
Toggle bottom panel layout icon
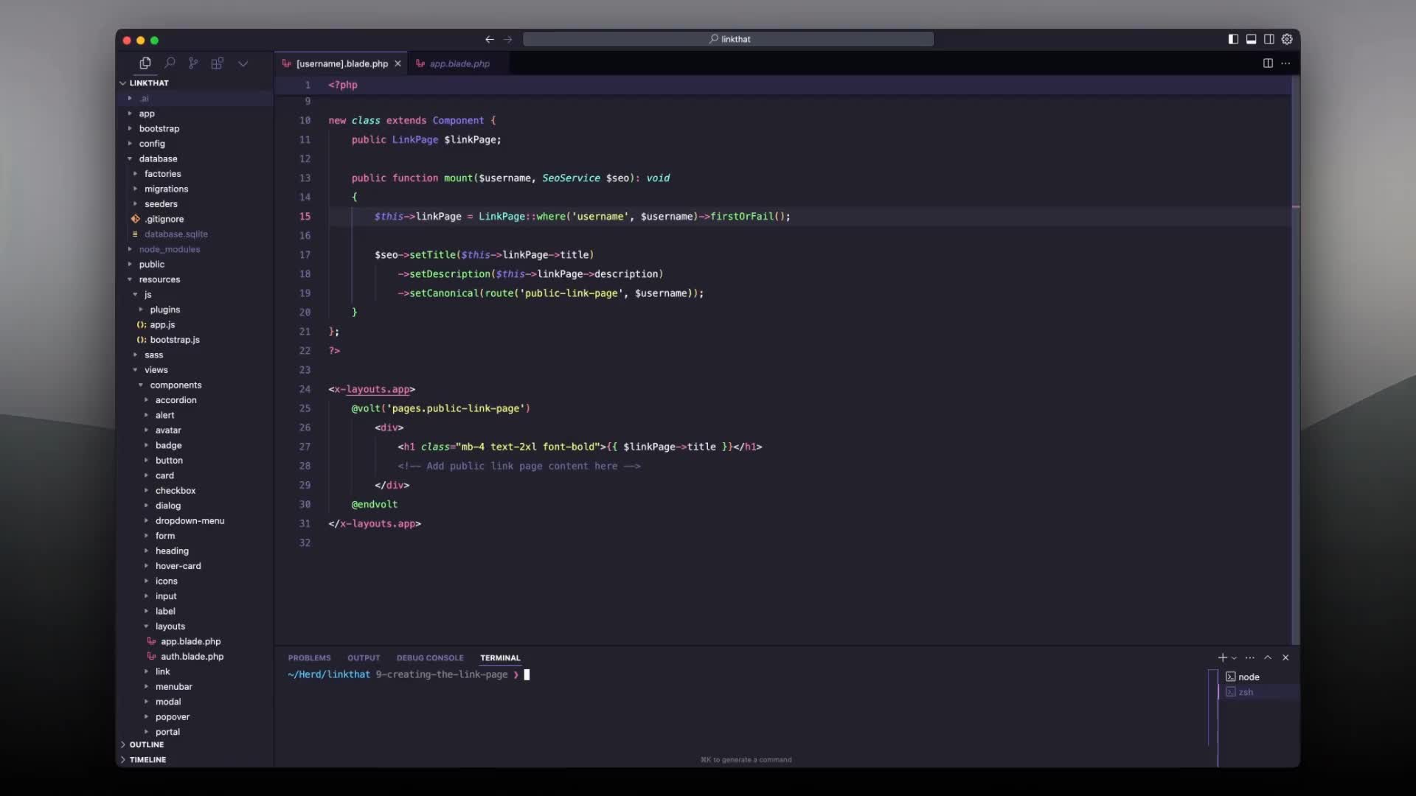(1251, 39)
